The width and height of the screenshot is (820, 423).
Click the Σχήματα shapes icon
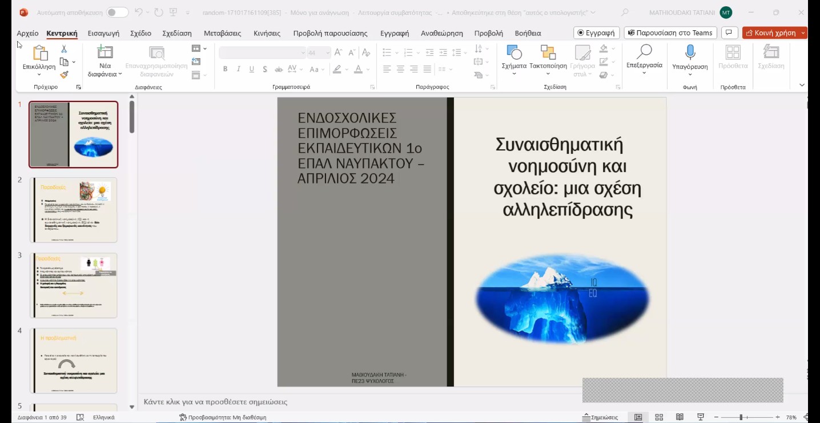(x=514, y=53)
